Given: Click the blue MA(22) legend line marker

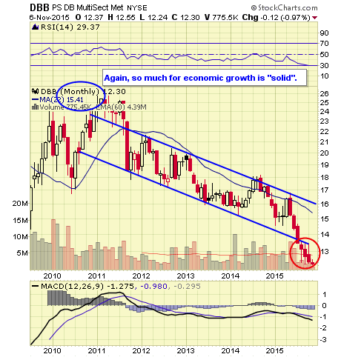Looking at the screenshot, I should coord(36,100).
